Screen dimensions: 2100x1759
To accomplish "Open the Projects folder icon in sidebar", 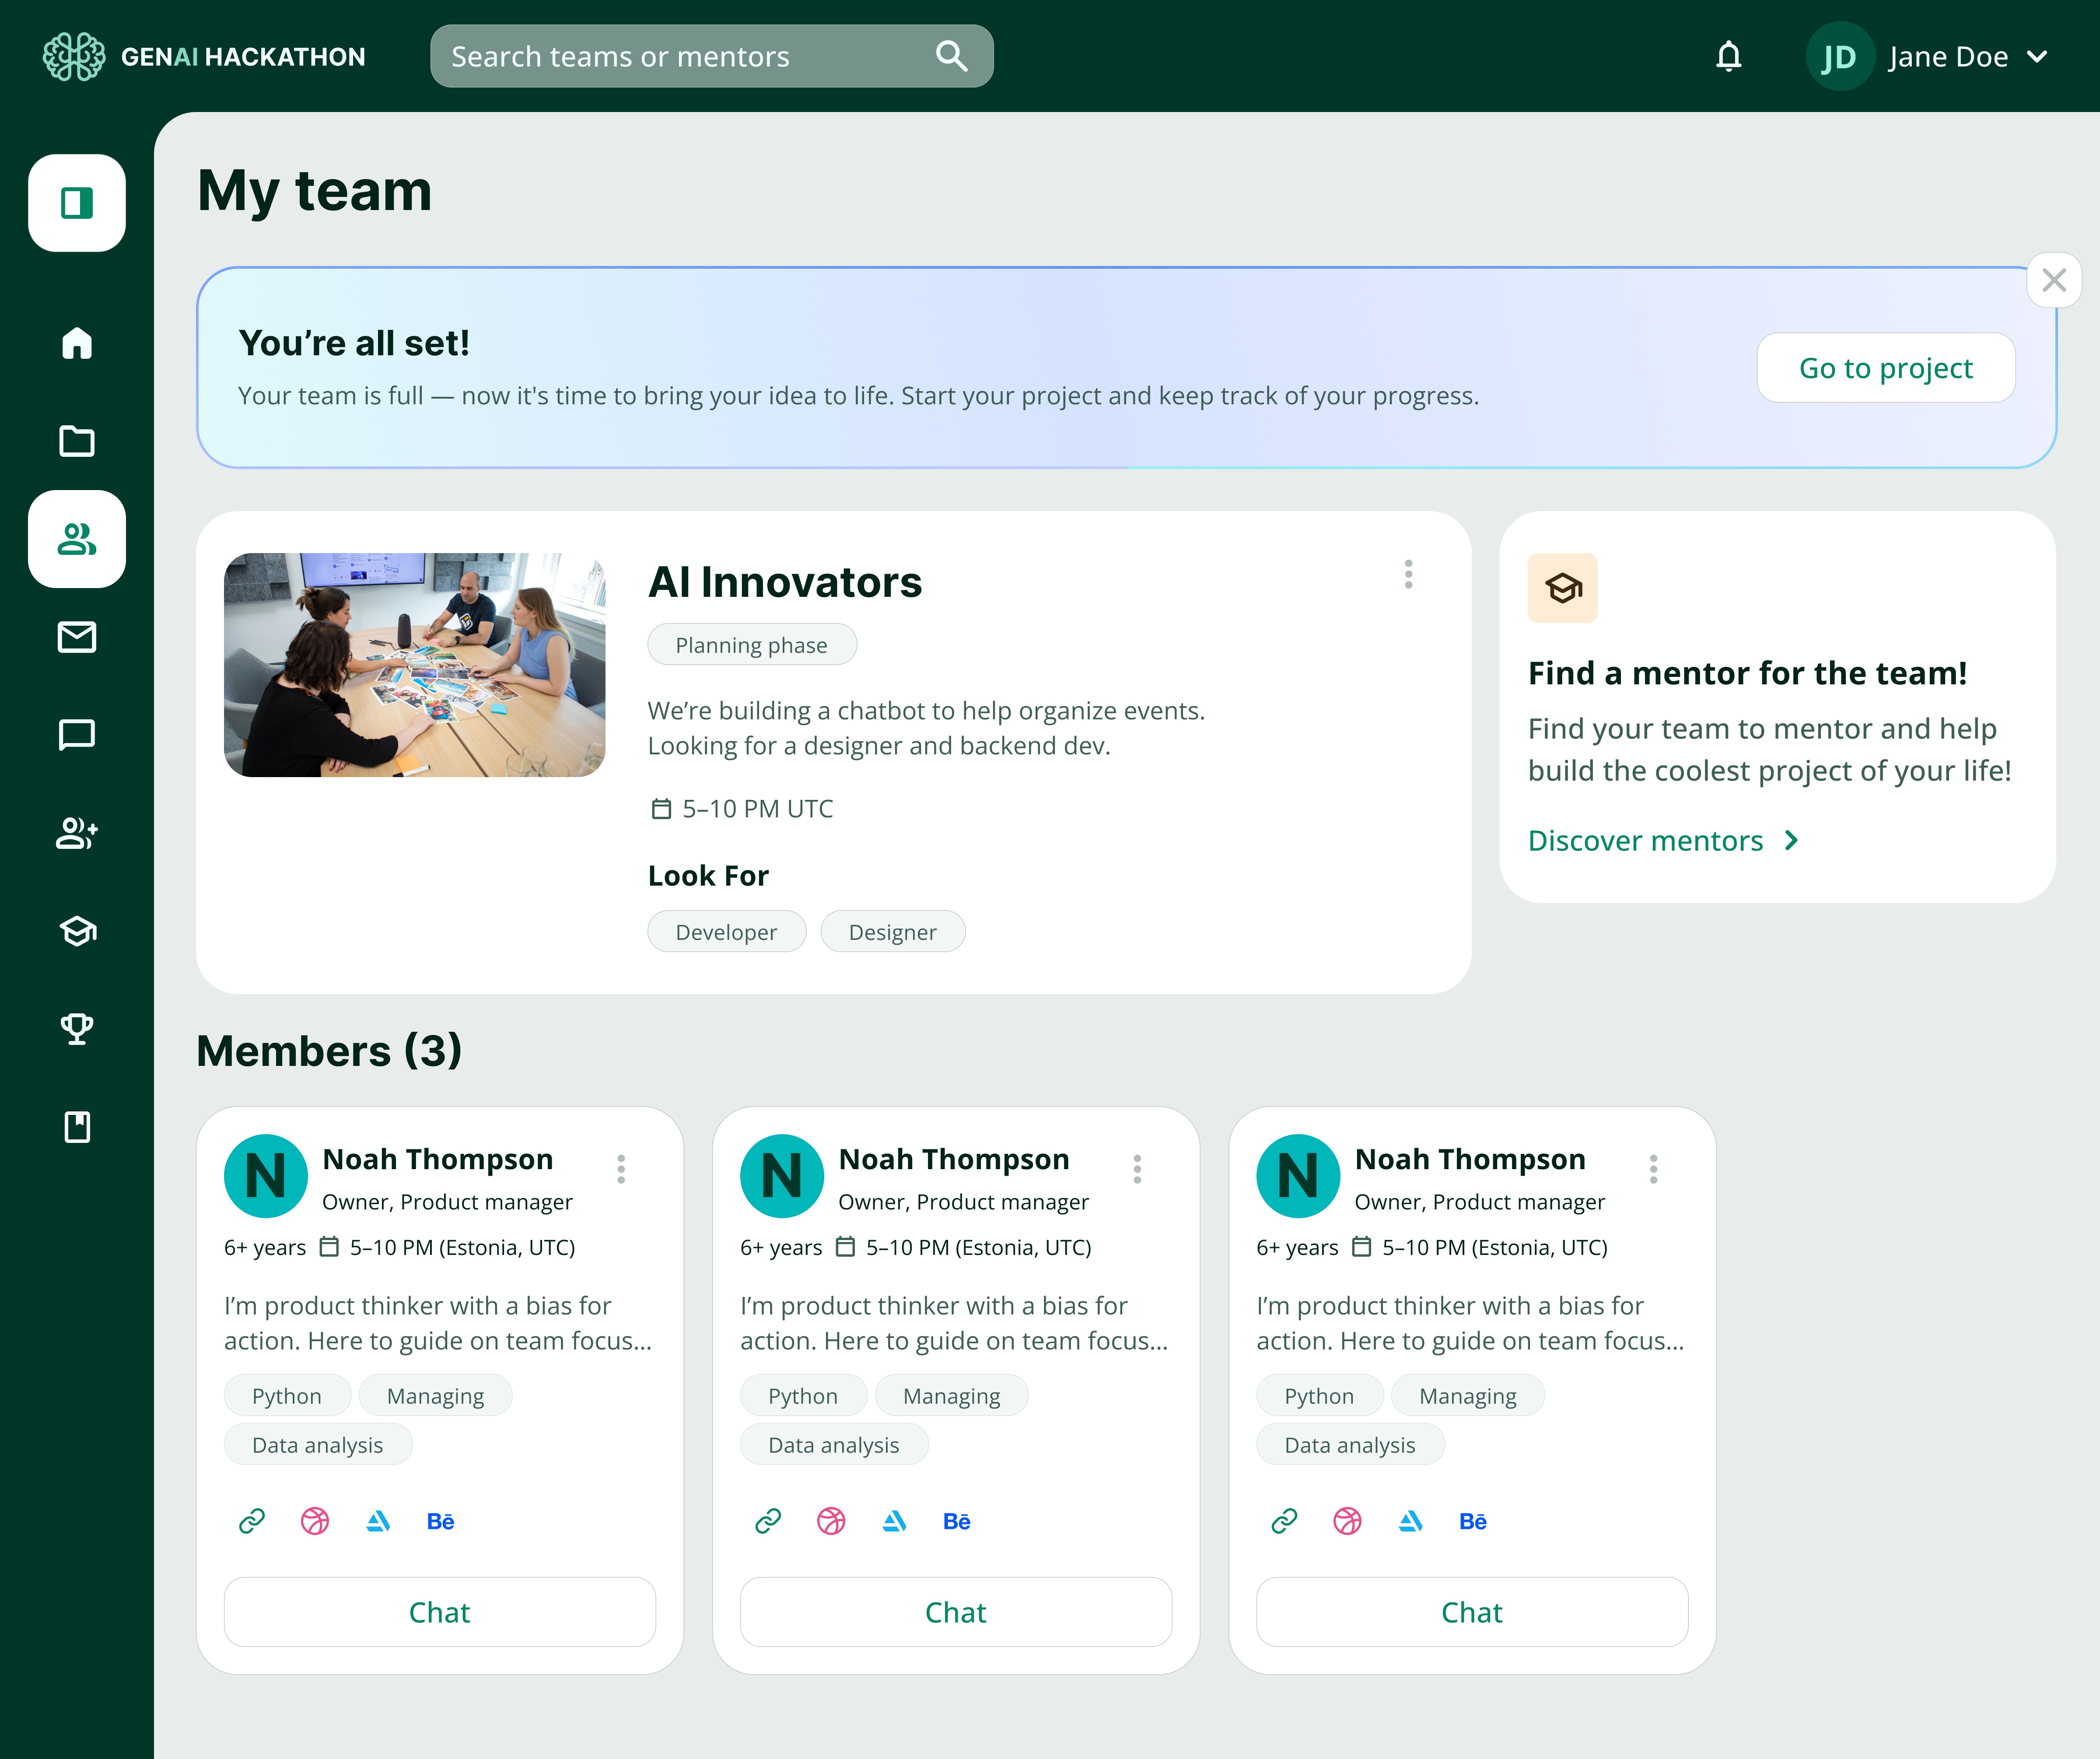I will (77, 441).
